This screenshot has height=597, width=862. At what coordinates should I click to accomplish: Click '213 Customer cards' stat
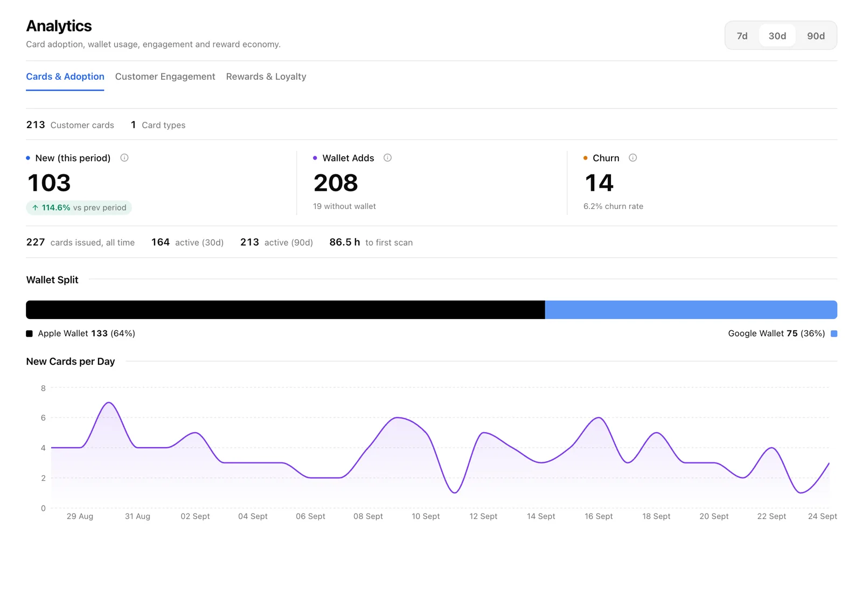point(70,125)
